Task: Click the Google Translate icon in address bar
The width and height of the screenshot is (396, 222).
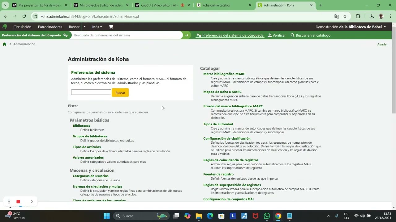Action: pos(337,16)
